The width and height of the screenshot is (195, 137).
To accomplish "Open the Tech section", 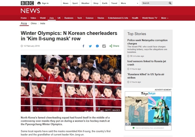I will 80,18.
